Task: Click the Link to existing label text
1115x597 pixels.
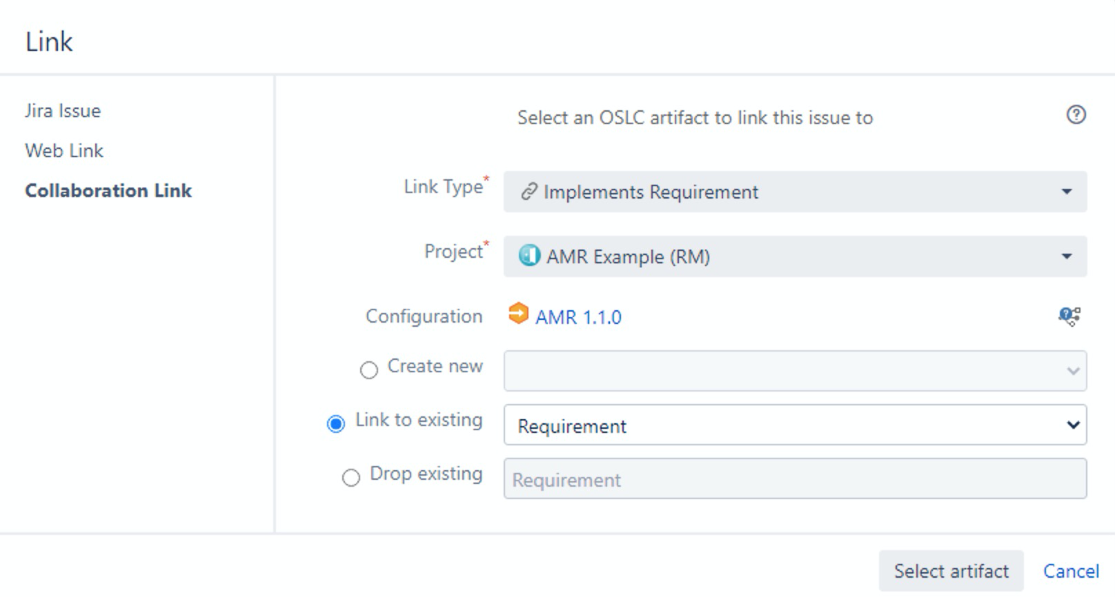Action: [419, 420]
